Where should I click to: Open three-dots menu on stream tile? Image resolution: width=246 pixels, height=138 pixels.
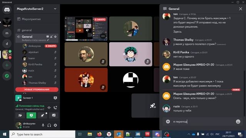[103, 36]
